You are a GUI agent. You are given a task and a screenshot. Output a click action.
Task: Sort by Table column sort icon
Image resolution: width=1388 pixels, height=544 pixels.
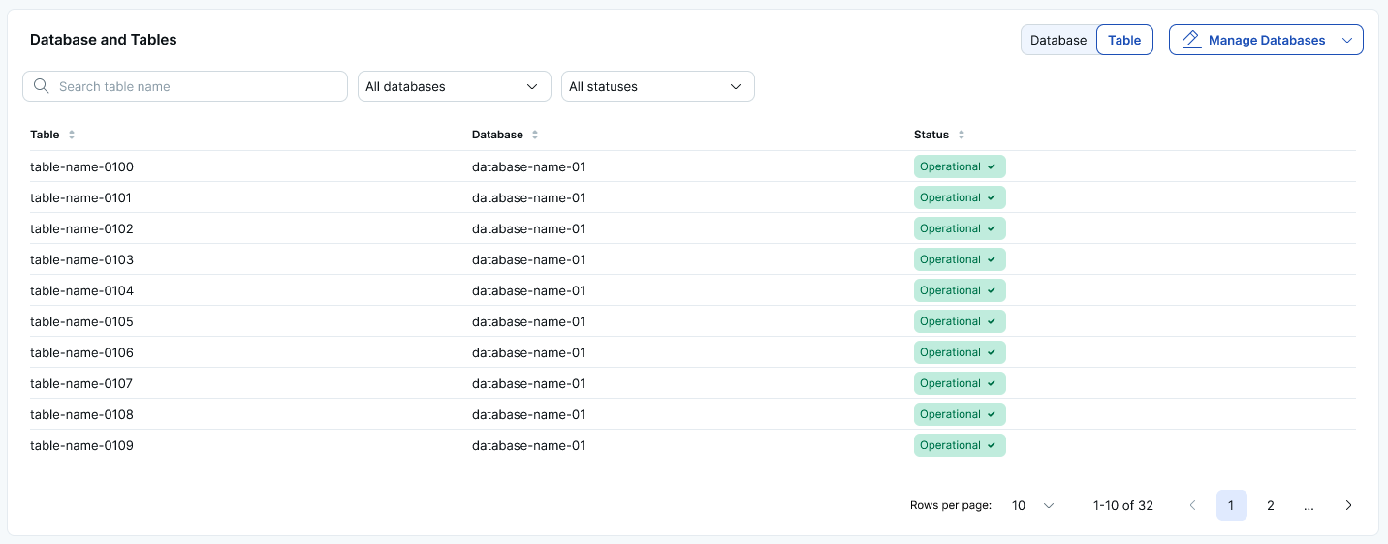coord(72,135)
